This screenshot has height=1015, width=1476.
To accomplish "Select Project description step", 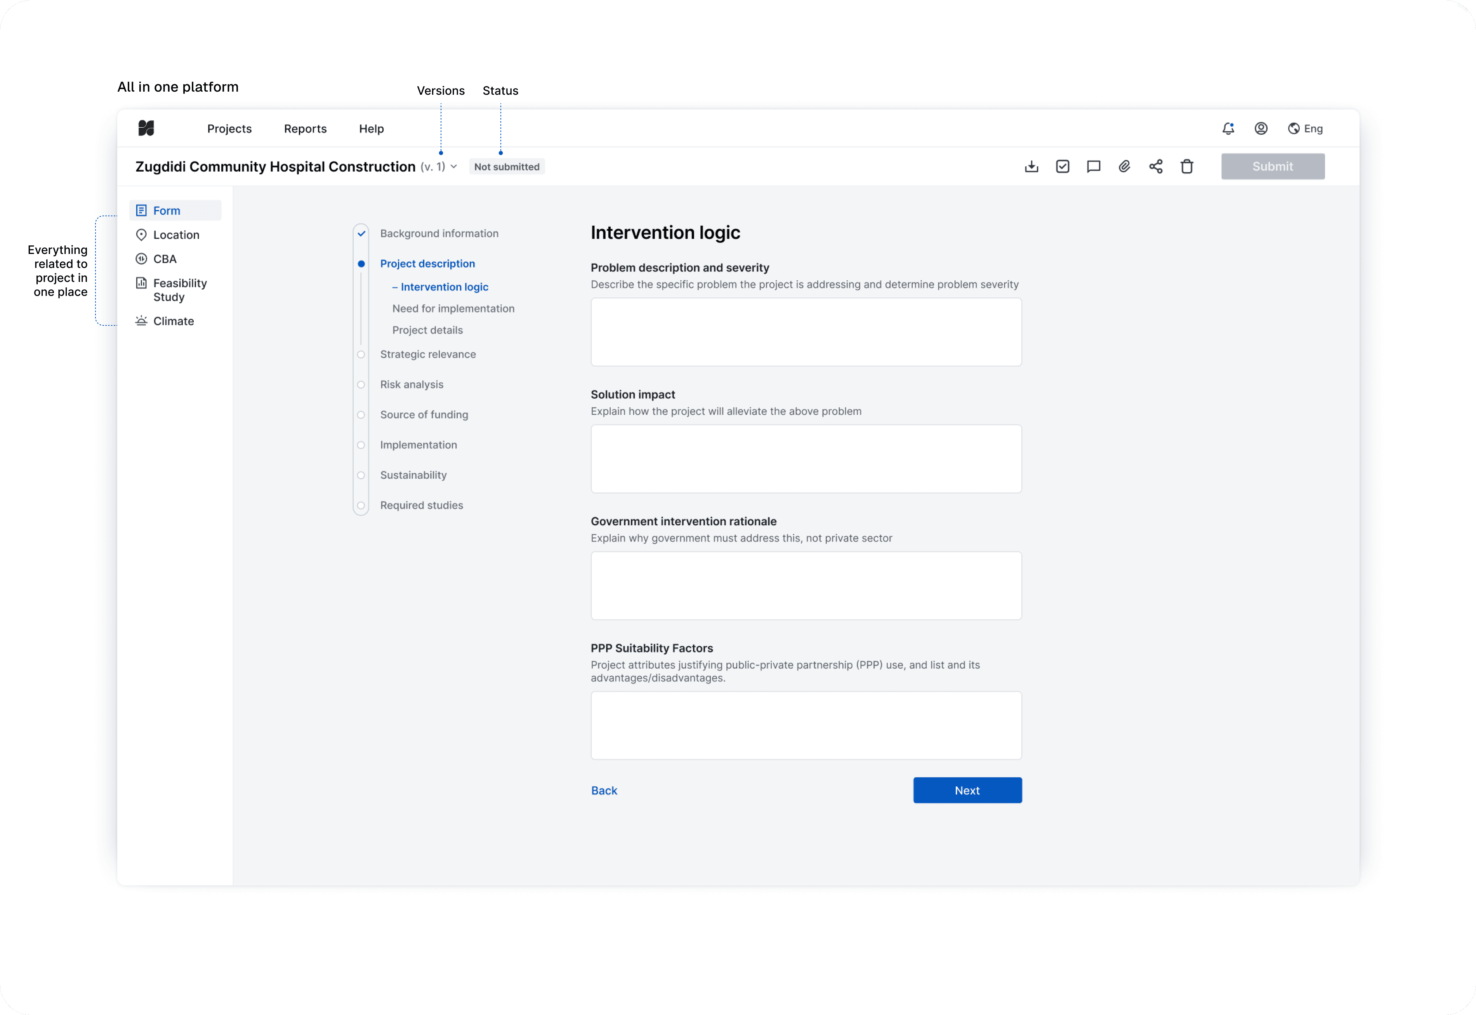I will (427, 264).
